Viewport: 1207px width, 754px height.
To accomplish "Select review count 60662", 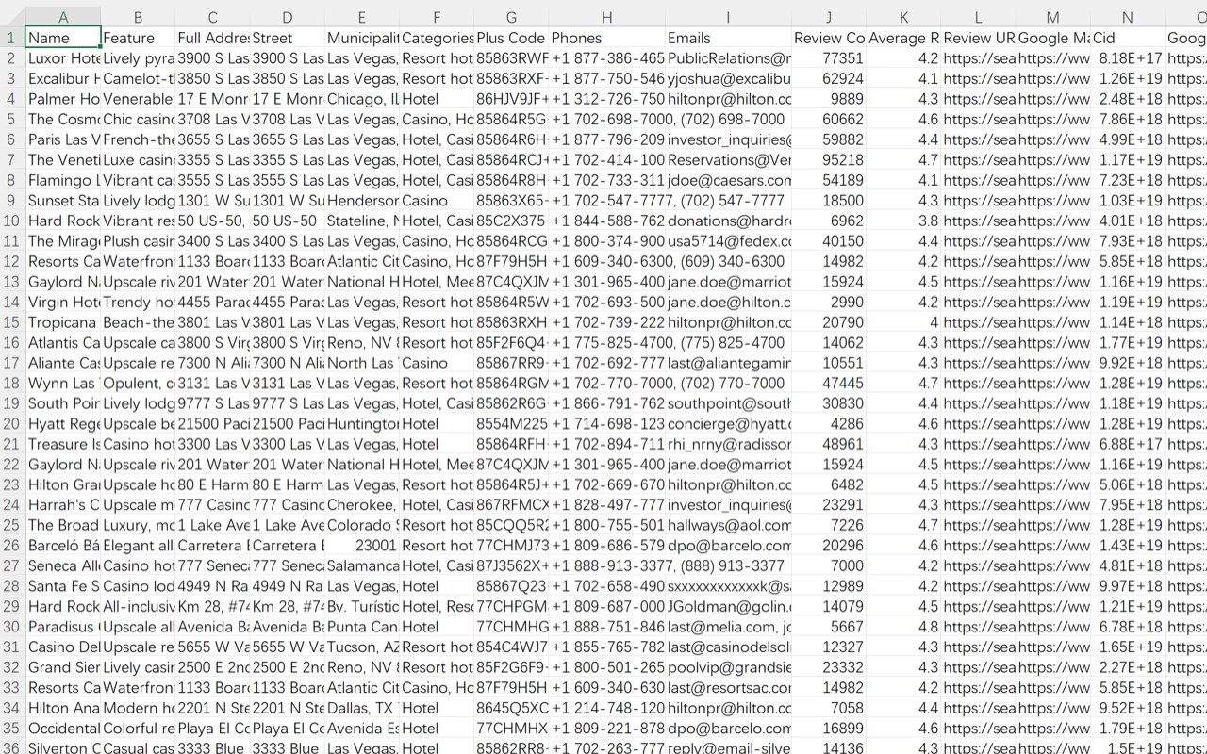I will [829, 119].
